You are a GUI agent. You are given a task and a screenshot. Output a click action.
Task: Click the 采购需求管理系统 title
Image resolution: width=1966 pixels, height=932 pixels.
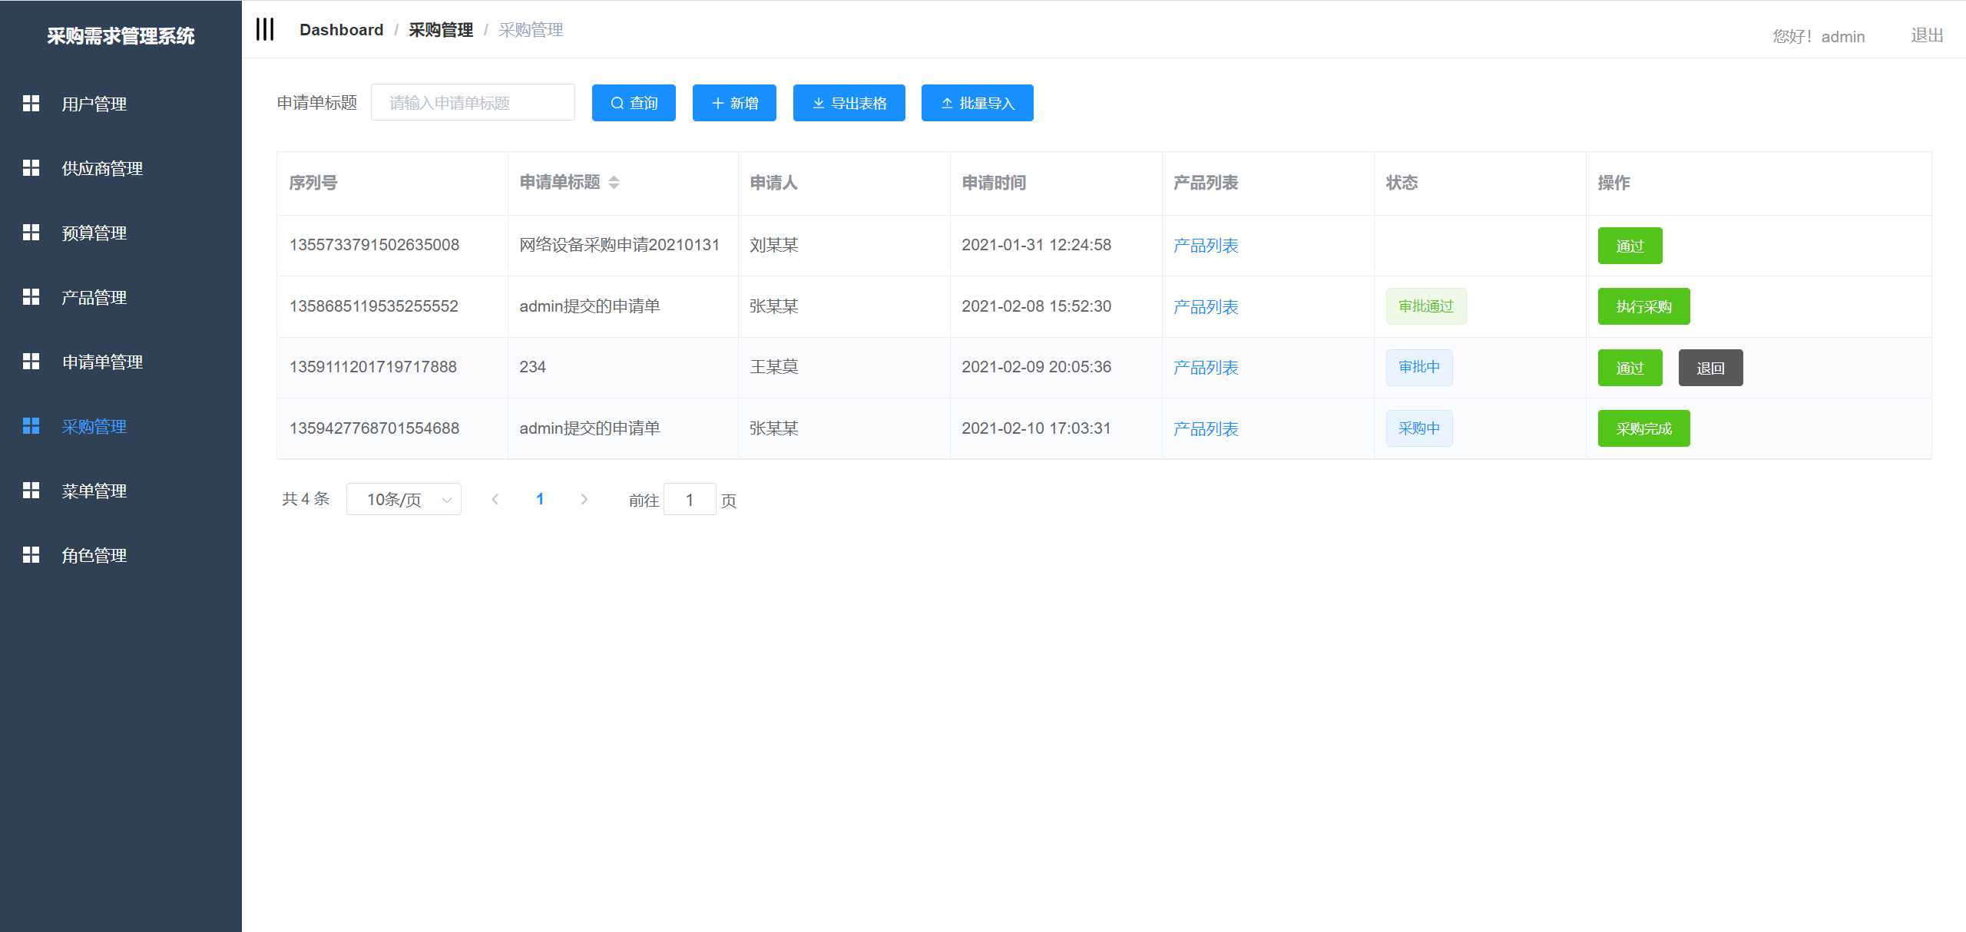point(121,36)
